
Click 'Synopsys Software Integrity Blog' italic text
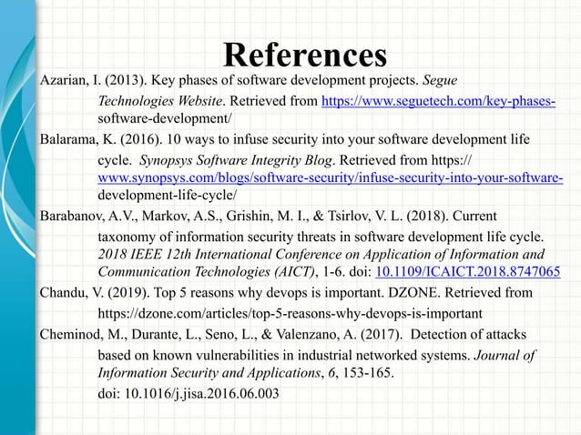click(236, 160)
